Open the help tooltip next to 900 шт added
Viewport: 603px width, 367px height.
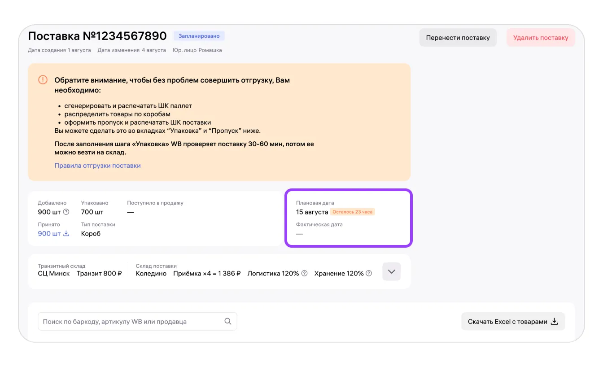pyautogui.click(x=66, y=212)
